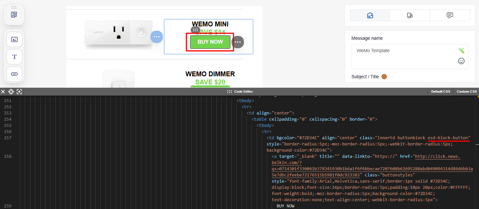Click the WEMO DIMMER heading text

pos(210,74)
